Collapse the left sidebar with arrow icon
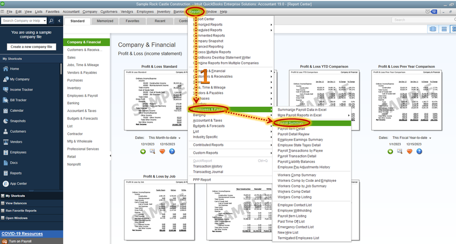Image resolution: width=456 pixels, height=244 pixels. pyautogui.click(x=59, y=21)
